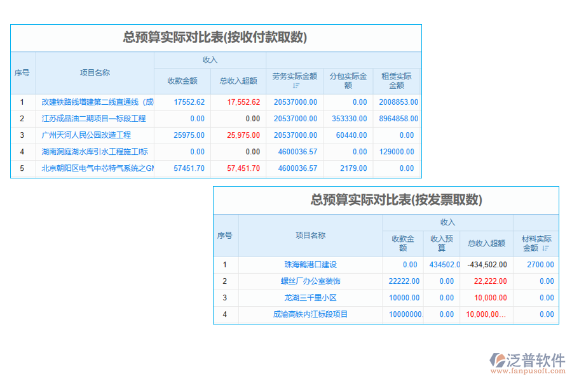Click the sort icon on 材料实际金额 column
This screenshot has width=572, height=381.
point(545,246)
